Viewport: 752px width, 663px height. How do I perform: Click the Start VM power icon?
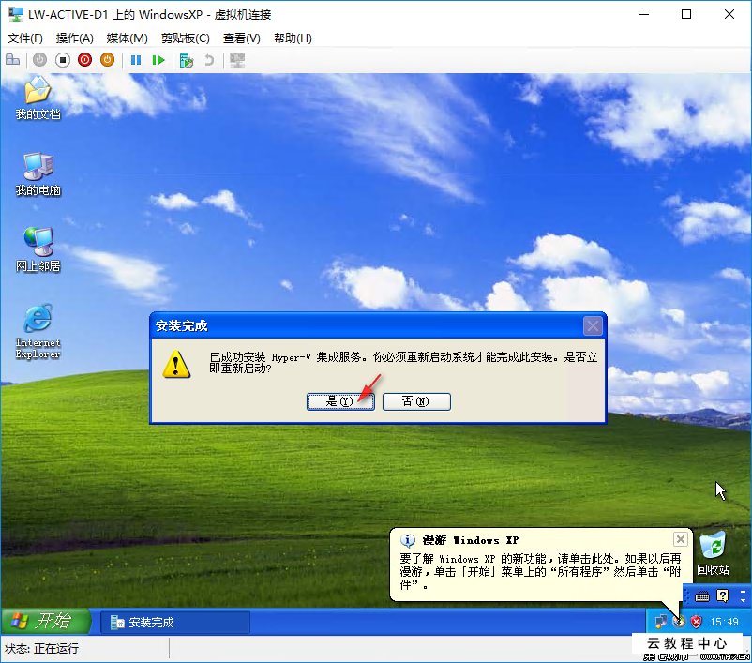tap(39, 60)
